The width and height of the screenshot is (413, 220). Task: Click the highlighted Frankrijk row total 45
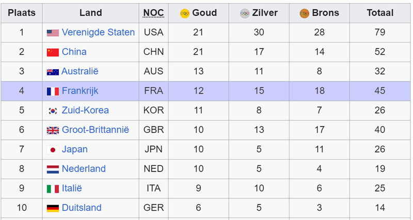coord(380,91)
